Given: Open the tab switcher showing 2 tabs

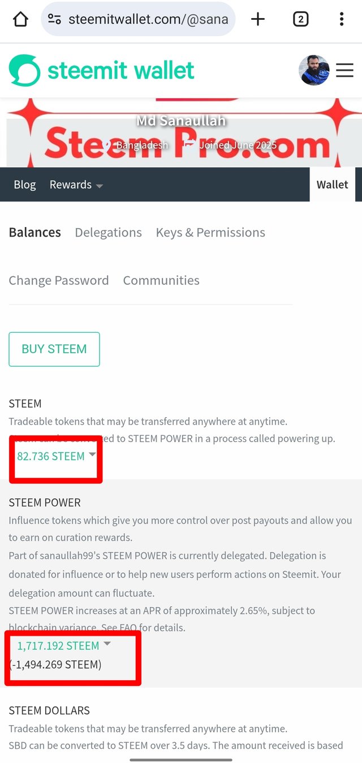Looking at the screenshot, I should pos(300,20).
